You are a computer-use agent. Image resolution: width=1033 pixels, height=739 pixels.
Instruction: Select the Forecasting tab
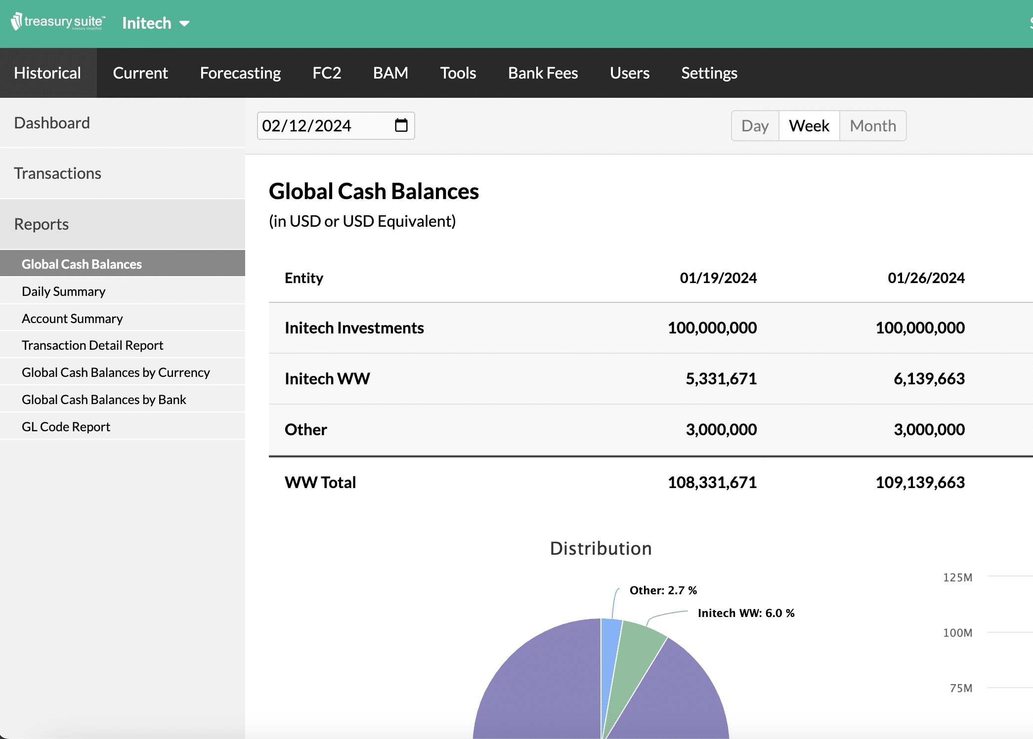tap(240, 73)
